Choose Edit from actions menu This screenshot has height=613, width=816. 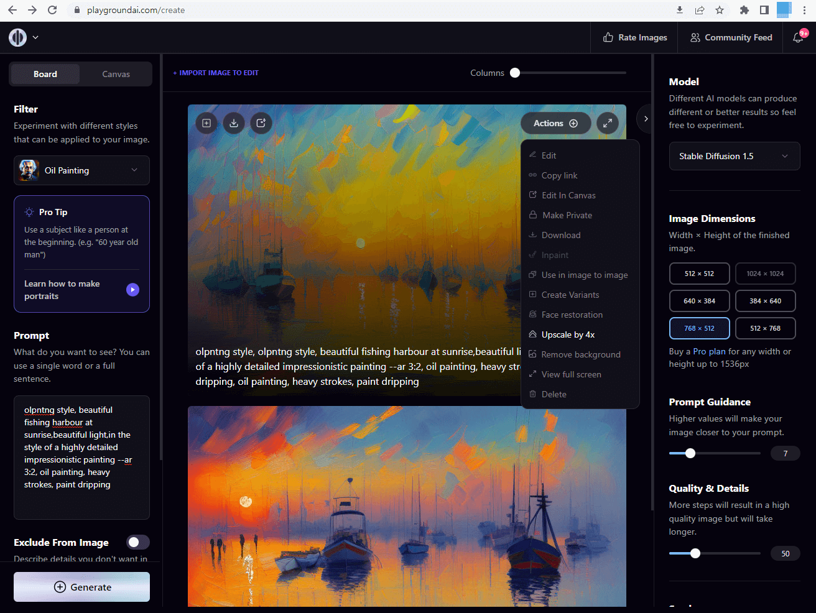580,155
